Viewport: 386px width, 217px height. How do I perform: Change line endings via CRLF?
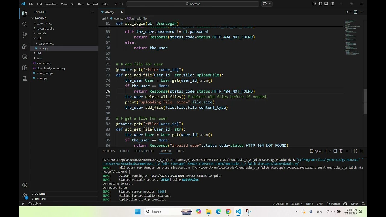[x=320, y=204]
